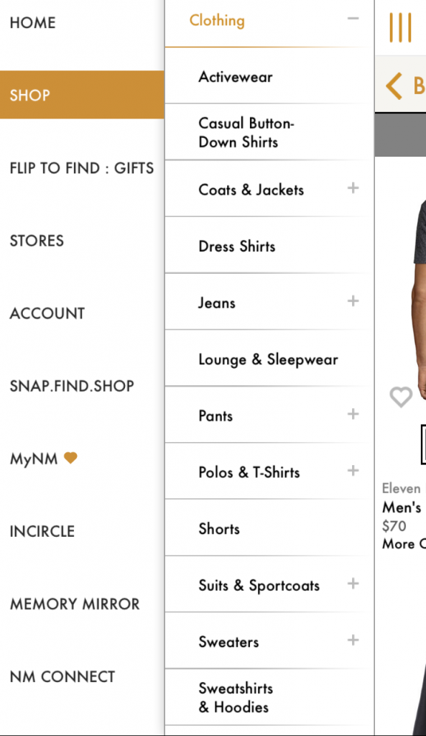Image resolution: width=426 pixels, height=736 pixels.
Task: Open the ACCOUNT section
Action: point(47,313)
